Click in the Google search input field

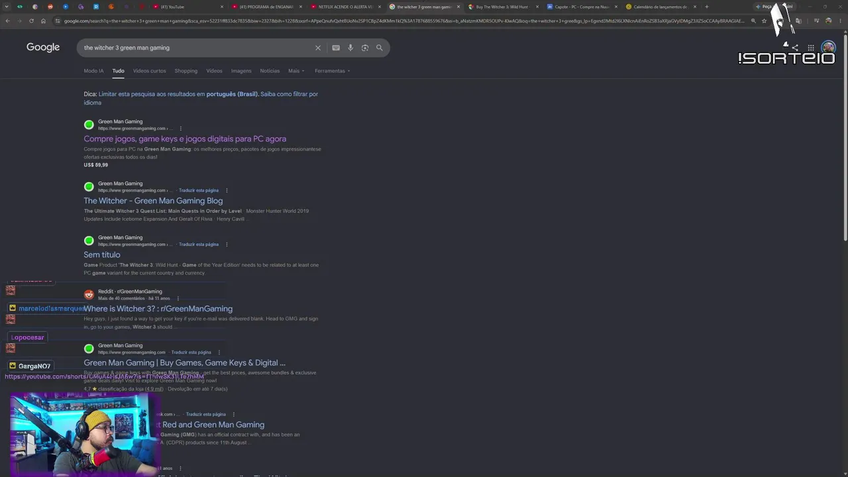(195, 48)
